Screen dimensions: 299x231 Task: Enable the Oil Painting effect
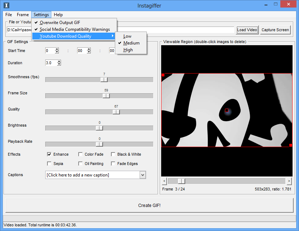[80, 164]
